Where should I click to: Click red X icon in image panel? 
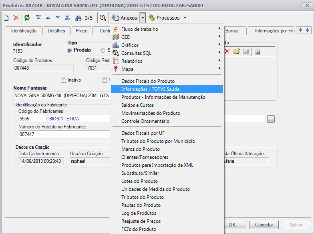pos(227,52)
